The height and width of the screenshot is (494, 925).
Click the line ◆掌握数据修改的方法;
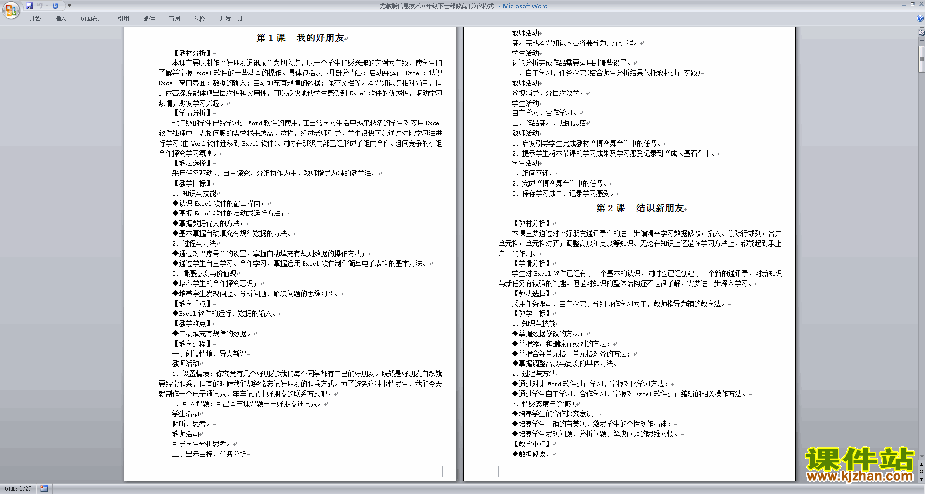(x=547, y=334)
